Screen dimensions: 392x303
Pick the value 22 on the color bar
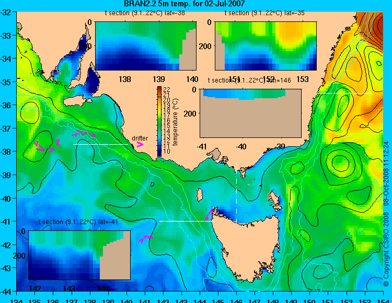pos(167,89)
